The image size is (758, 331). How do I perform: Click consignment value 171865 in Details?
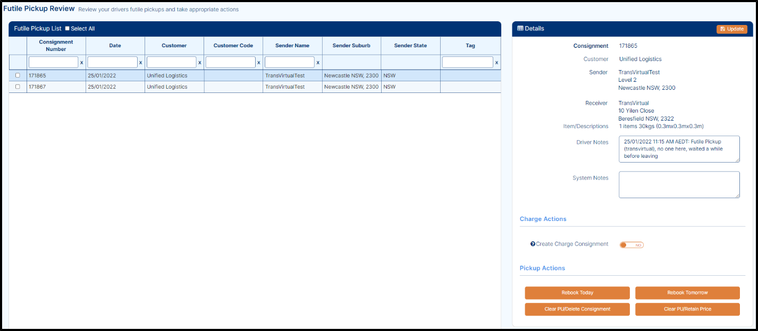pos(628,46)
